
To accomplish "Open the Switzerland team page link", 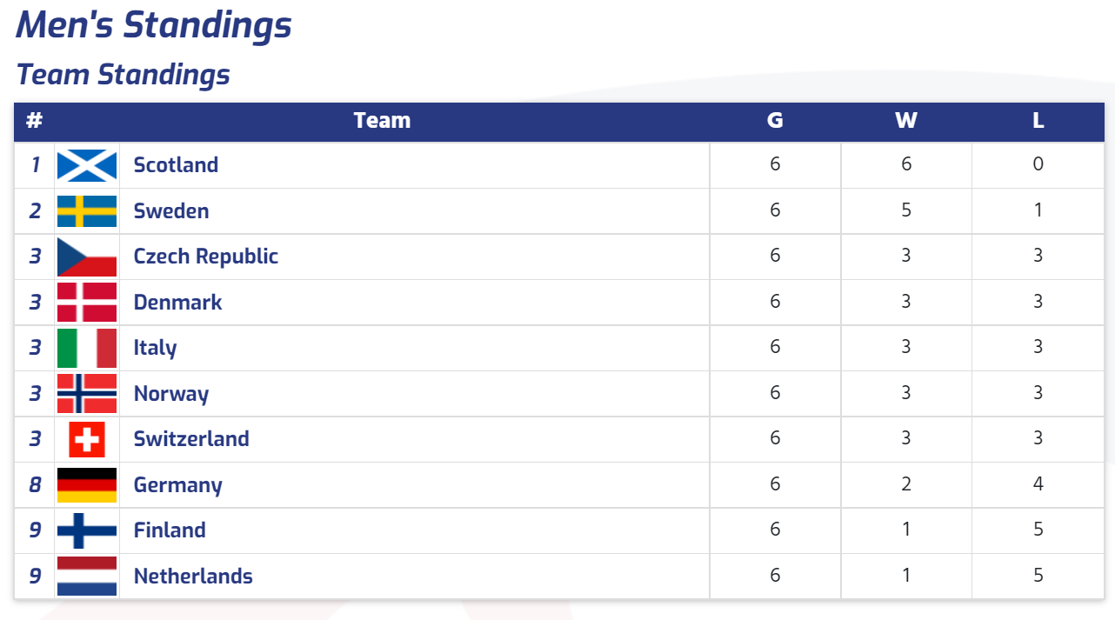I will pyautogui.click(x=191, y=439).
